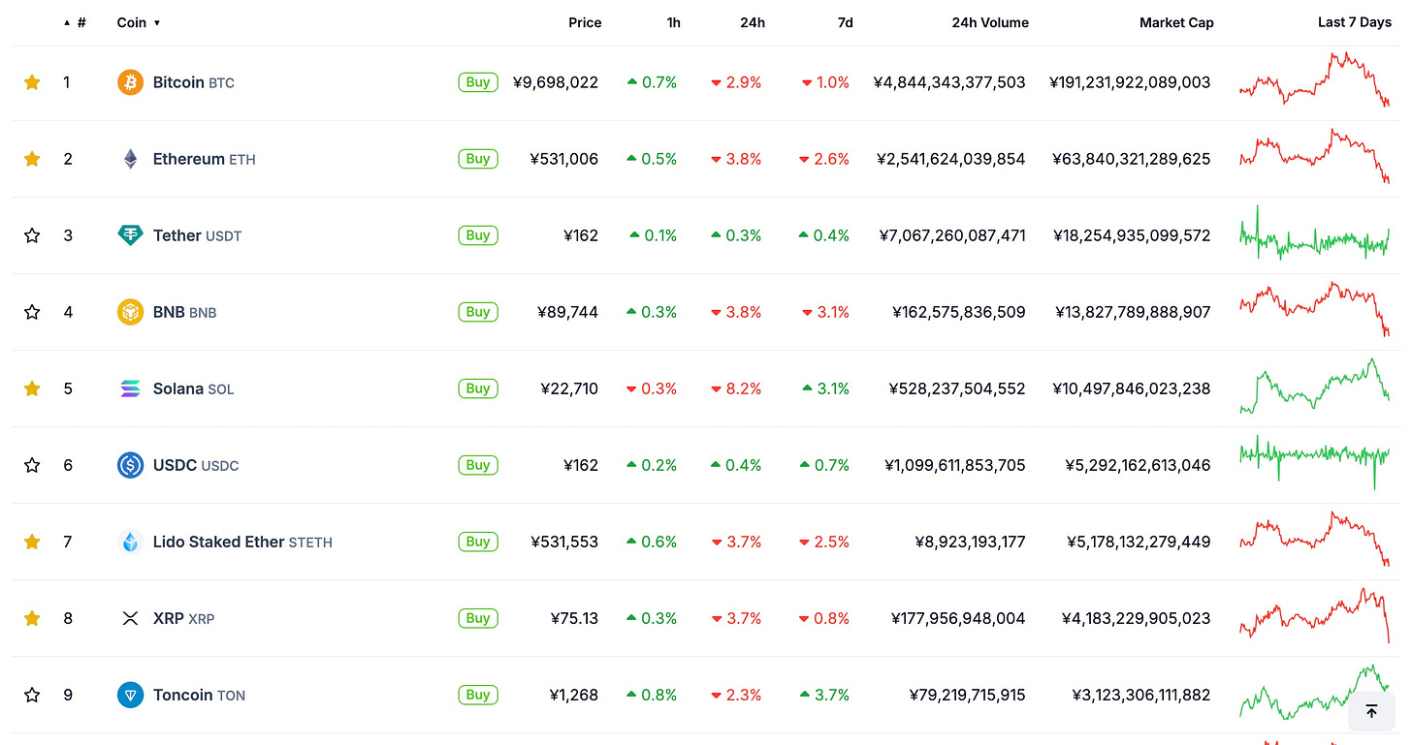Open the Tether USDT coin page
Screen dimensions: 1412x745
pos(198,235)
